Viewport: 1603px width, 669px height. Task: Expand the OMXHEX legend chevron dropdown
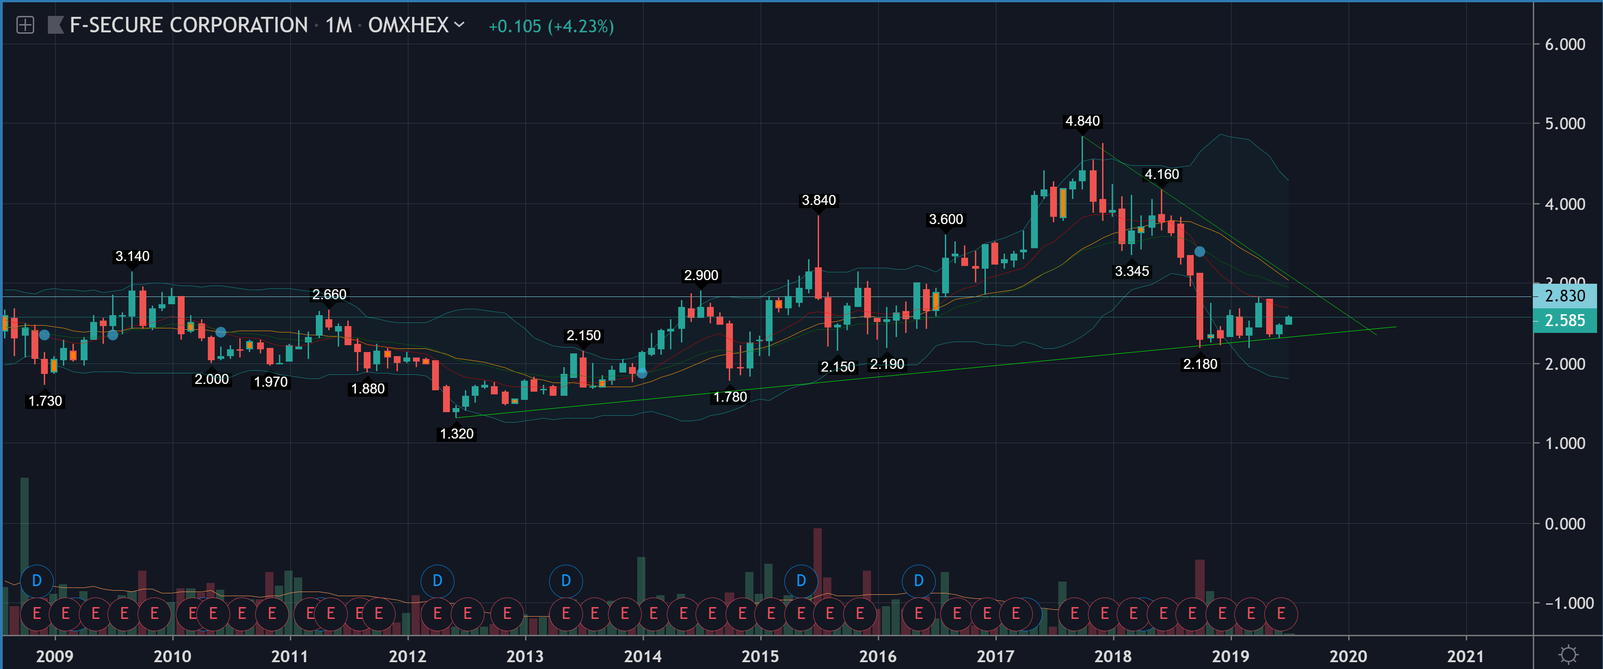click(x=459, y=25)
